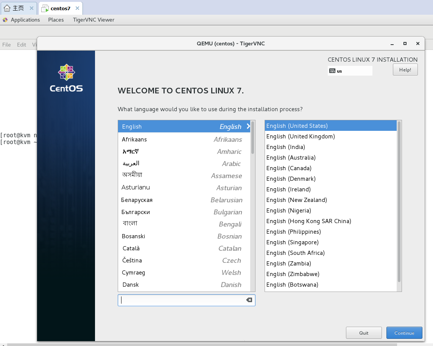Choose English (Singapore) locale
The width and height of the screenshot is (433, 346).
coord(331,242)
